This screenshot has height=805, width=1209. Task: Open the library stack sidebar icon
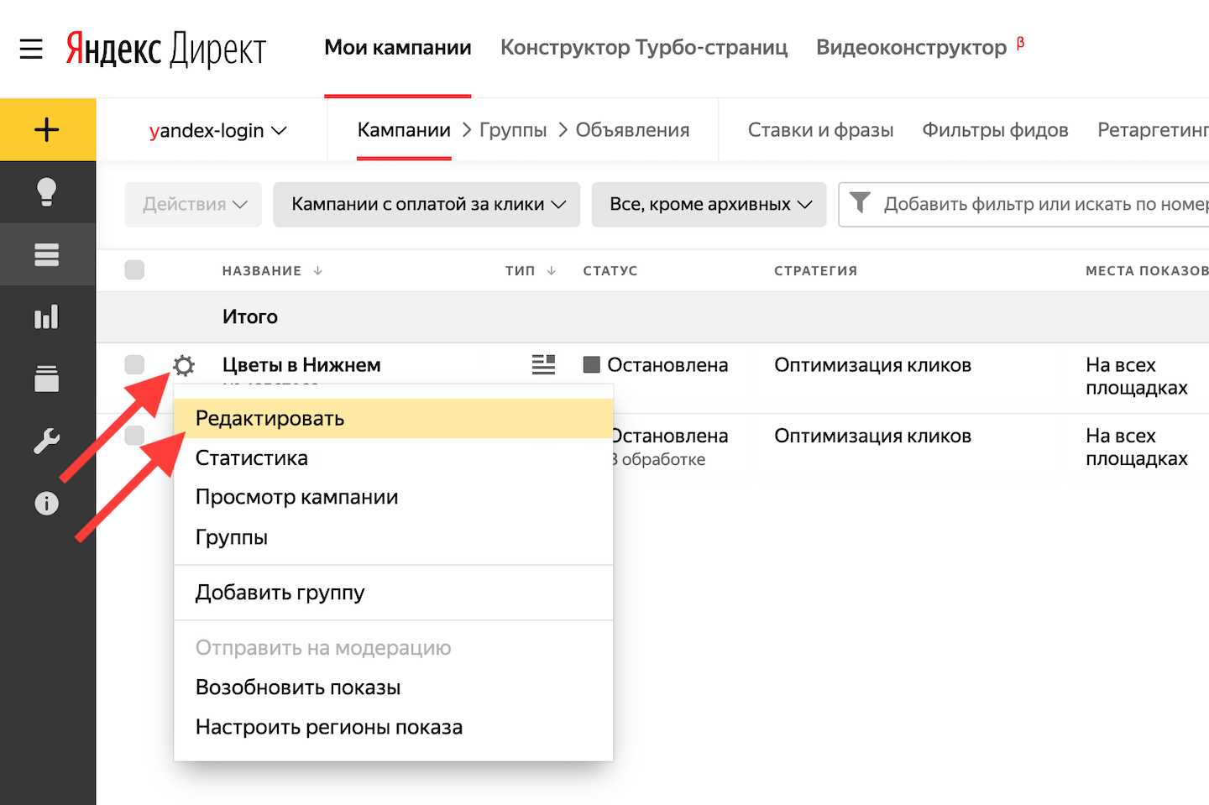click(x=47, y=379)
